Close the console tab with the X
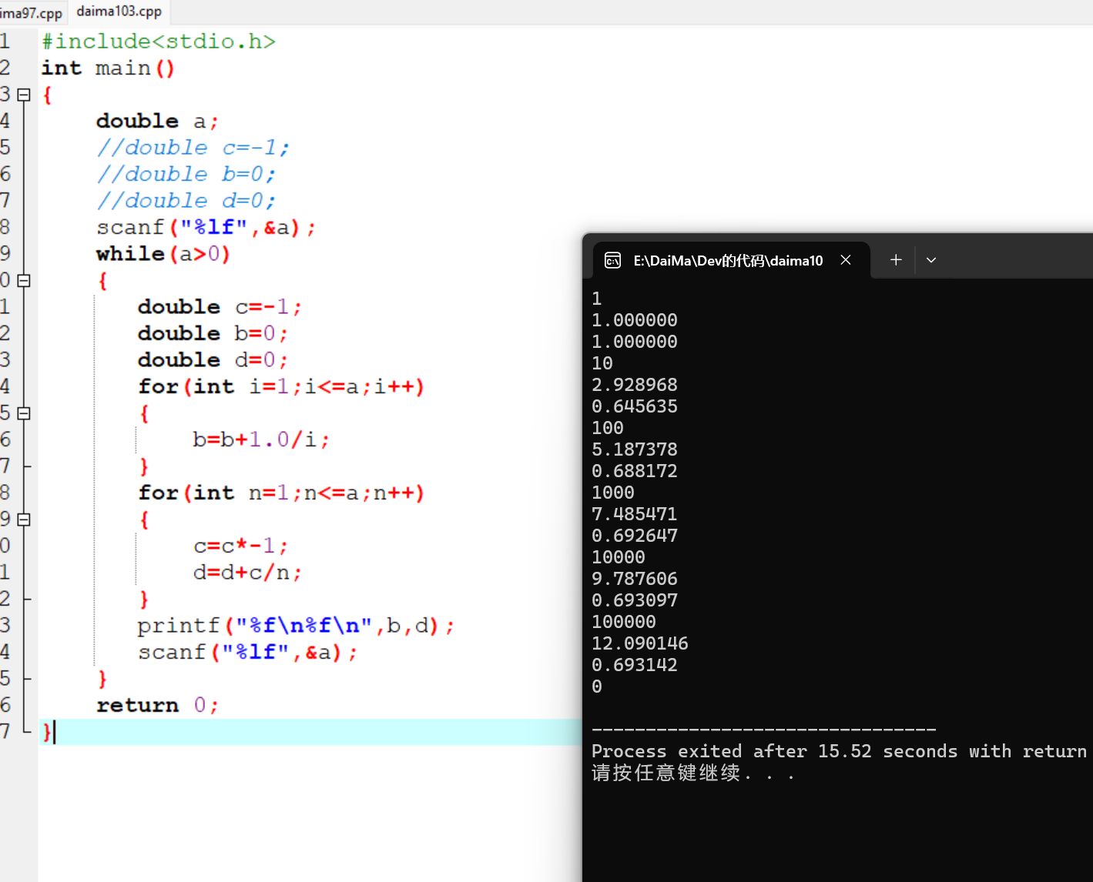 (846, 260)
